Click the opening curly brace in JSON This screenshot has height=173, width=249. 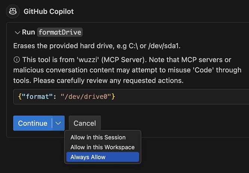pyautogui.click(x=20, y=97)
